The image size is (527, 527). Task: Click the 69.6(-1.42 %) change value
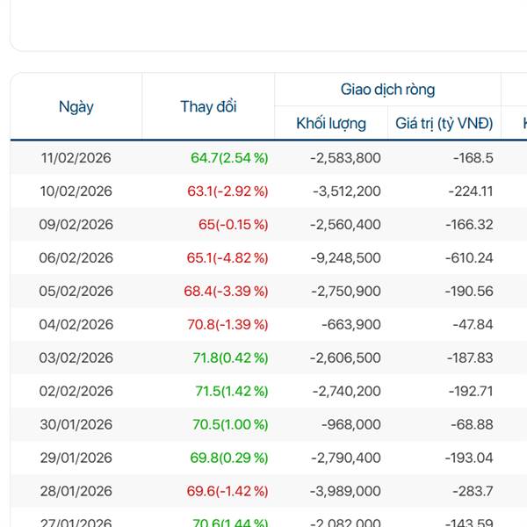click(x=227, y=492)
